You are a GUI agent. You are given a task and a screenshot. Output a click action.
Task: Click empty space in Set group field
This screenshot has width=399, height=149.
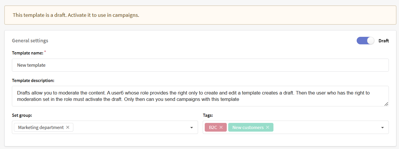[x=130, y=127]
